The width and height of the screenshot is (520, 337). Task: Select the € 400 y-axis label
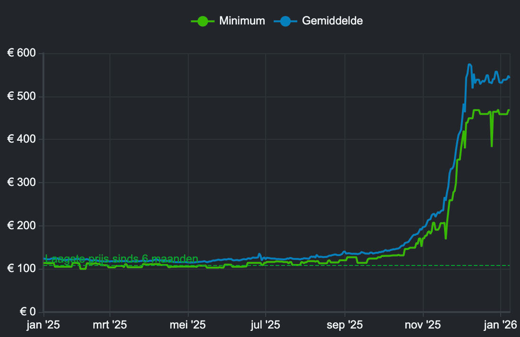pos(22,140)
